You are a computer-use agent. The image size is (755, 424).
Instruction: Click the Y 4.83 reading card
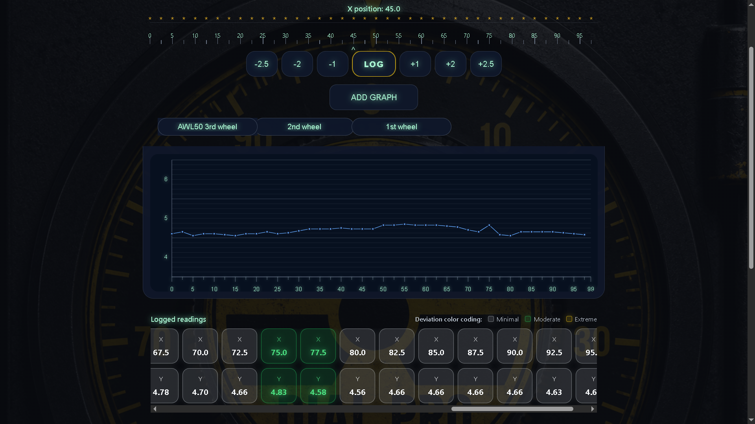[279, 386]
